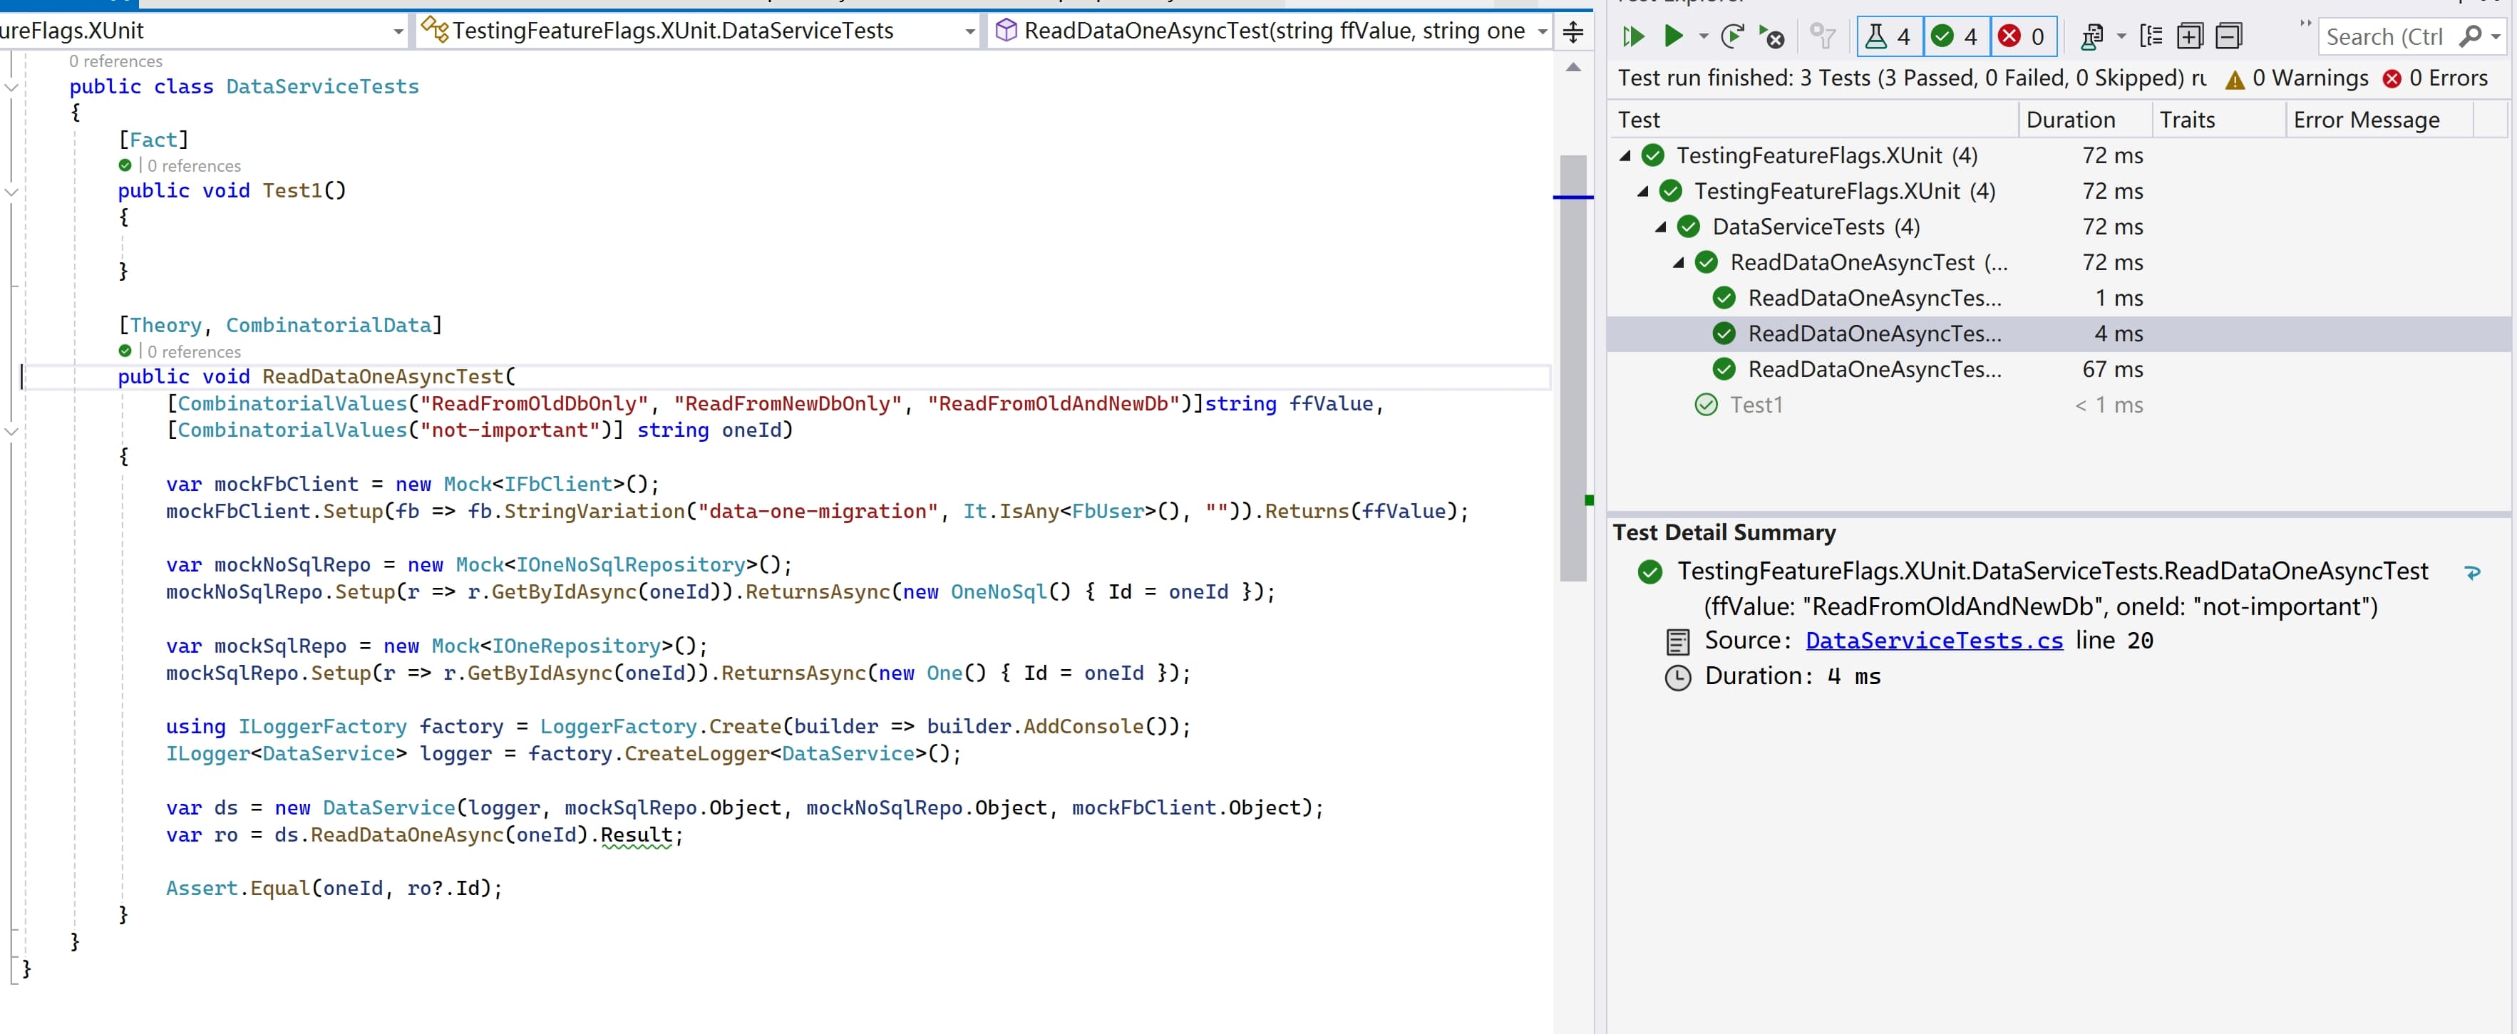Image resolution: width=2517 pixels, height=1034 pixels.
Task: Click the 0 Warnings indicator
Action: click(x=2296, y=78)
